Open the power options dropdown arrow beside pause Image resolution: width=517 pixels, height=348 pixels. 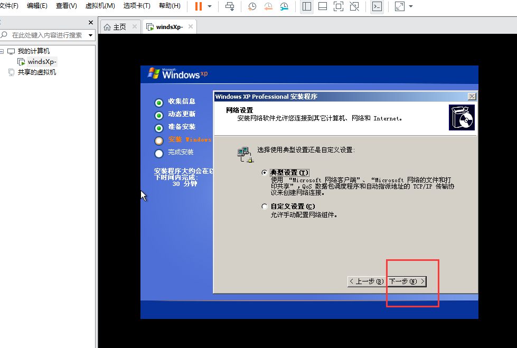pos(210,6)
